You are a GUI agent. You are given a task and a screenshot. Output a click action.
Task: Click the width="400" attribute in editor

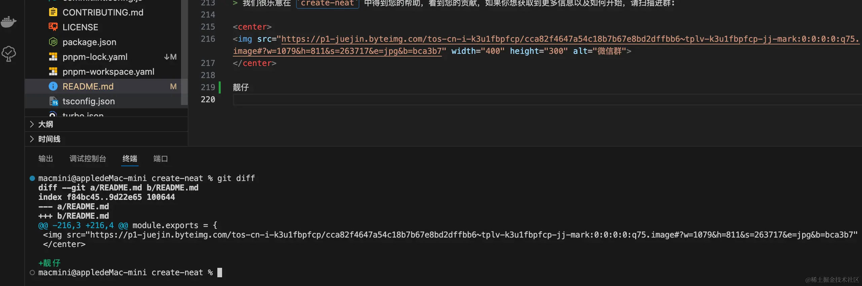click(x=478, y=51)
